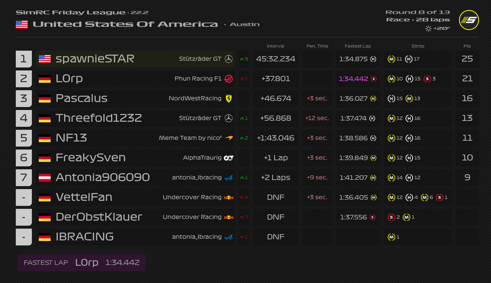Click the soft tyre icon in L0rp's stints
This screenshot has width=491, height=283.
427,79
